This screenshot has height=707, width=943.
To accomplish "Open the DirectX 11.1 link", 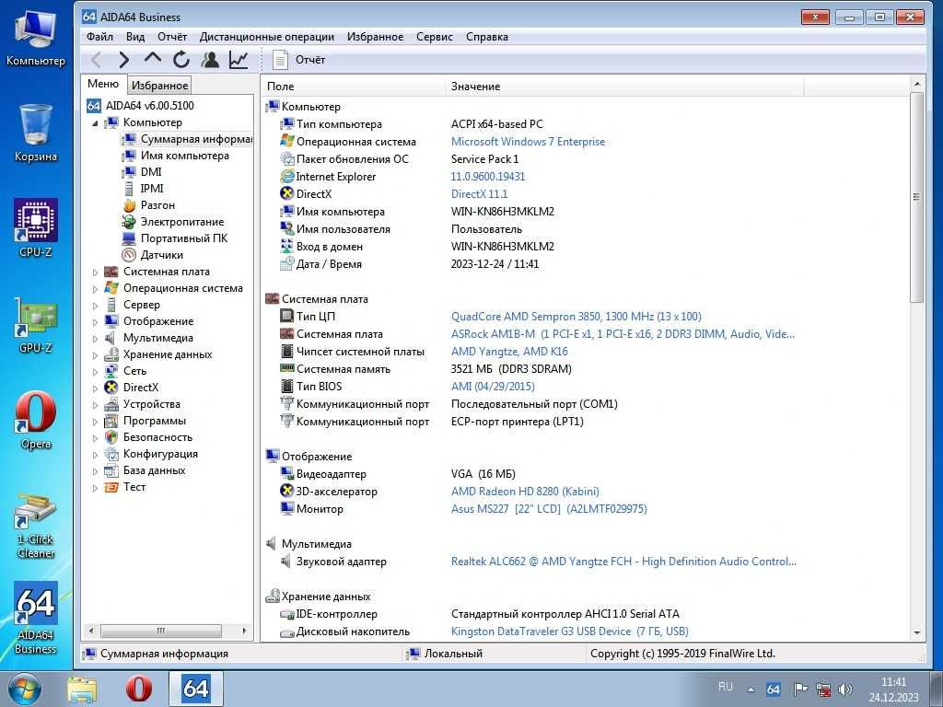I will pyautogui.click(x=479, y=194).
